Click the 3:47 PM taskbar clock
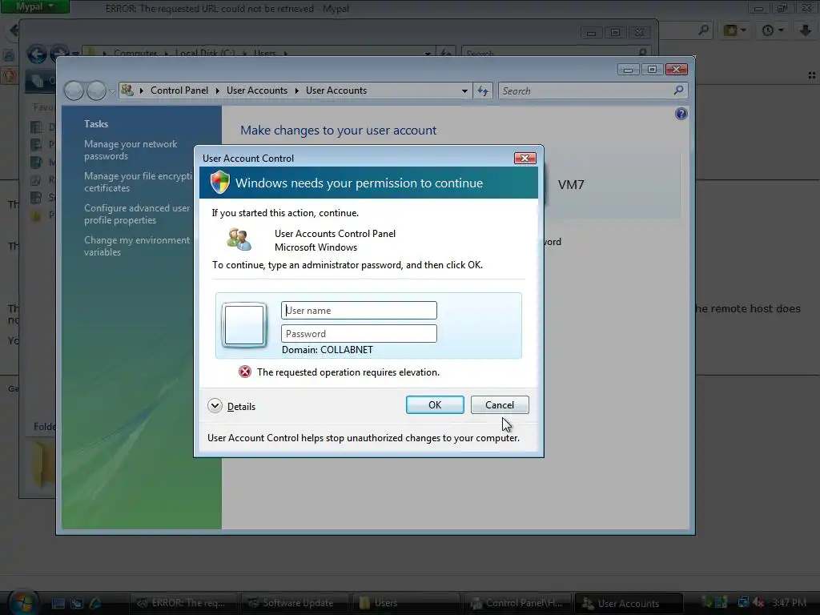This screenshot has width=820, height=615. (x=789, y=603)
